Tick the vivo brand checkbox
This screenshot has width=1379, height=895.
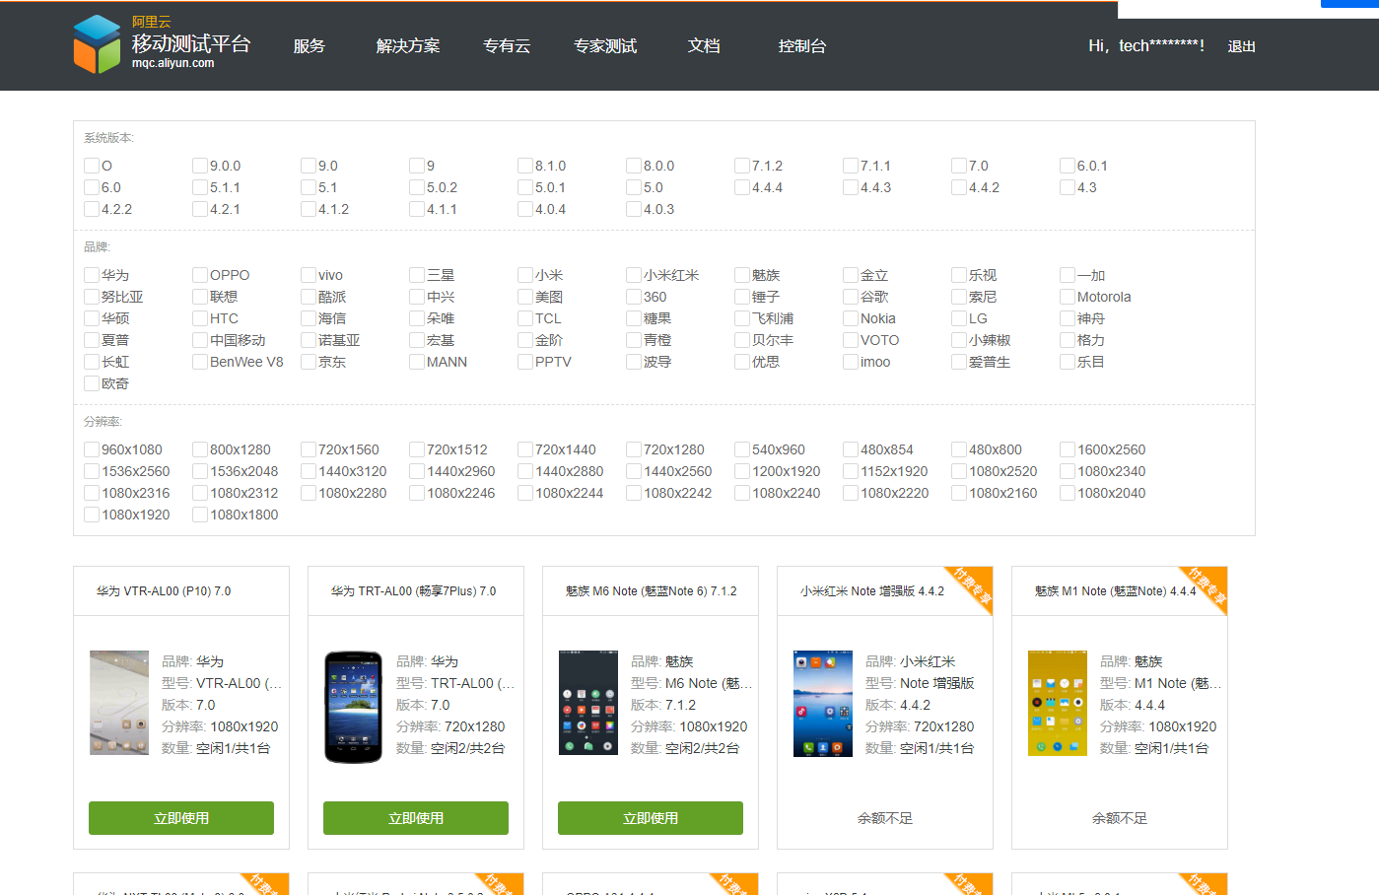pyautogui.click(x=309, y=275)
